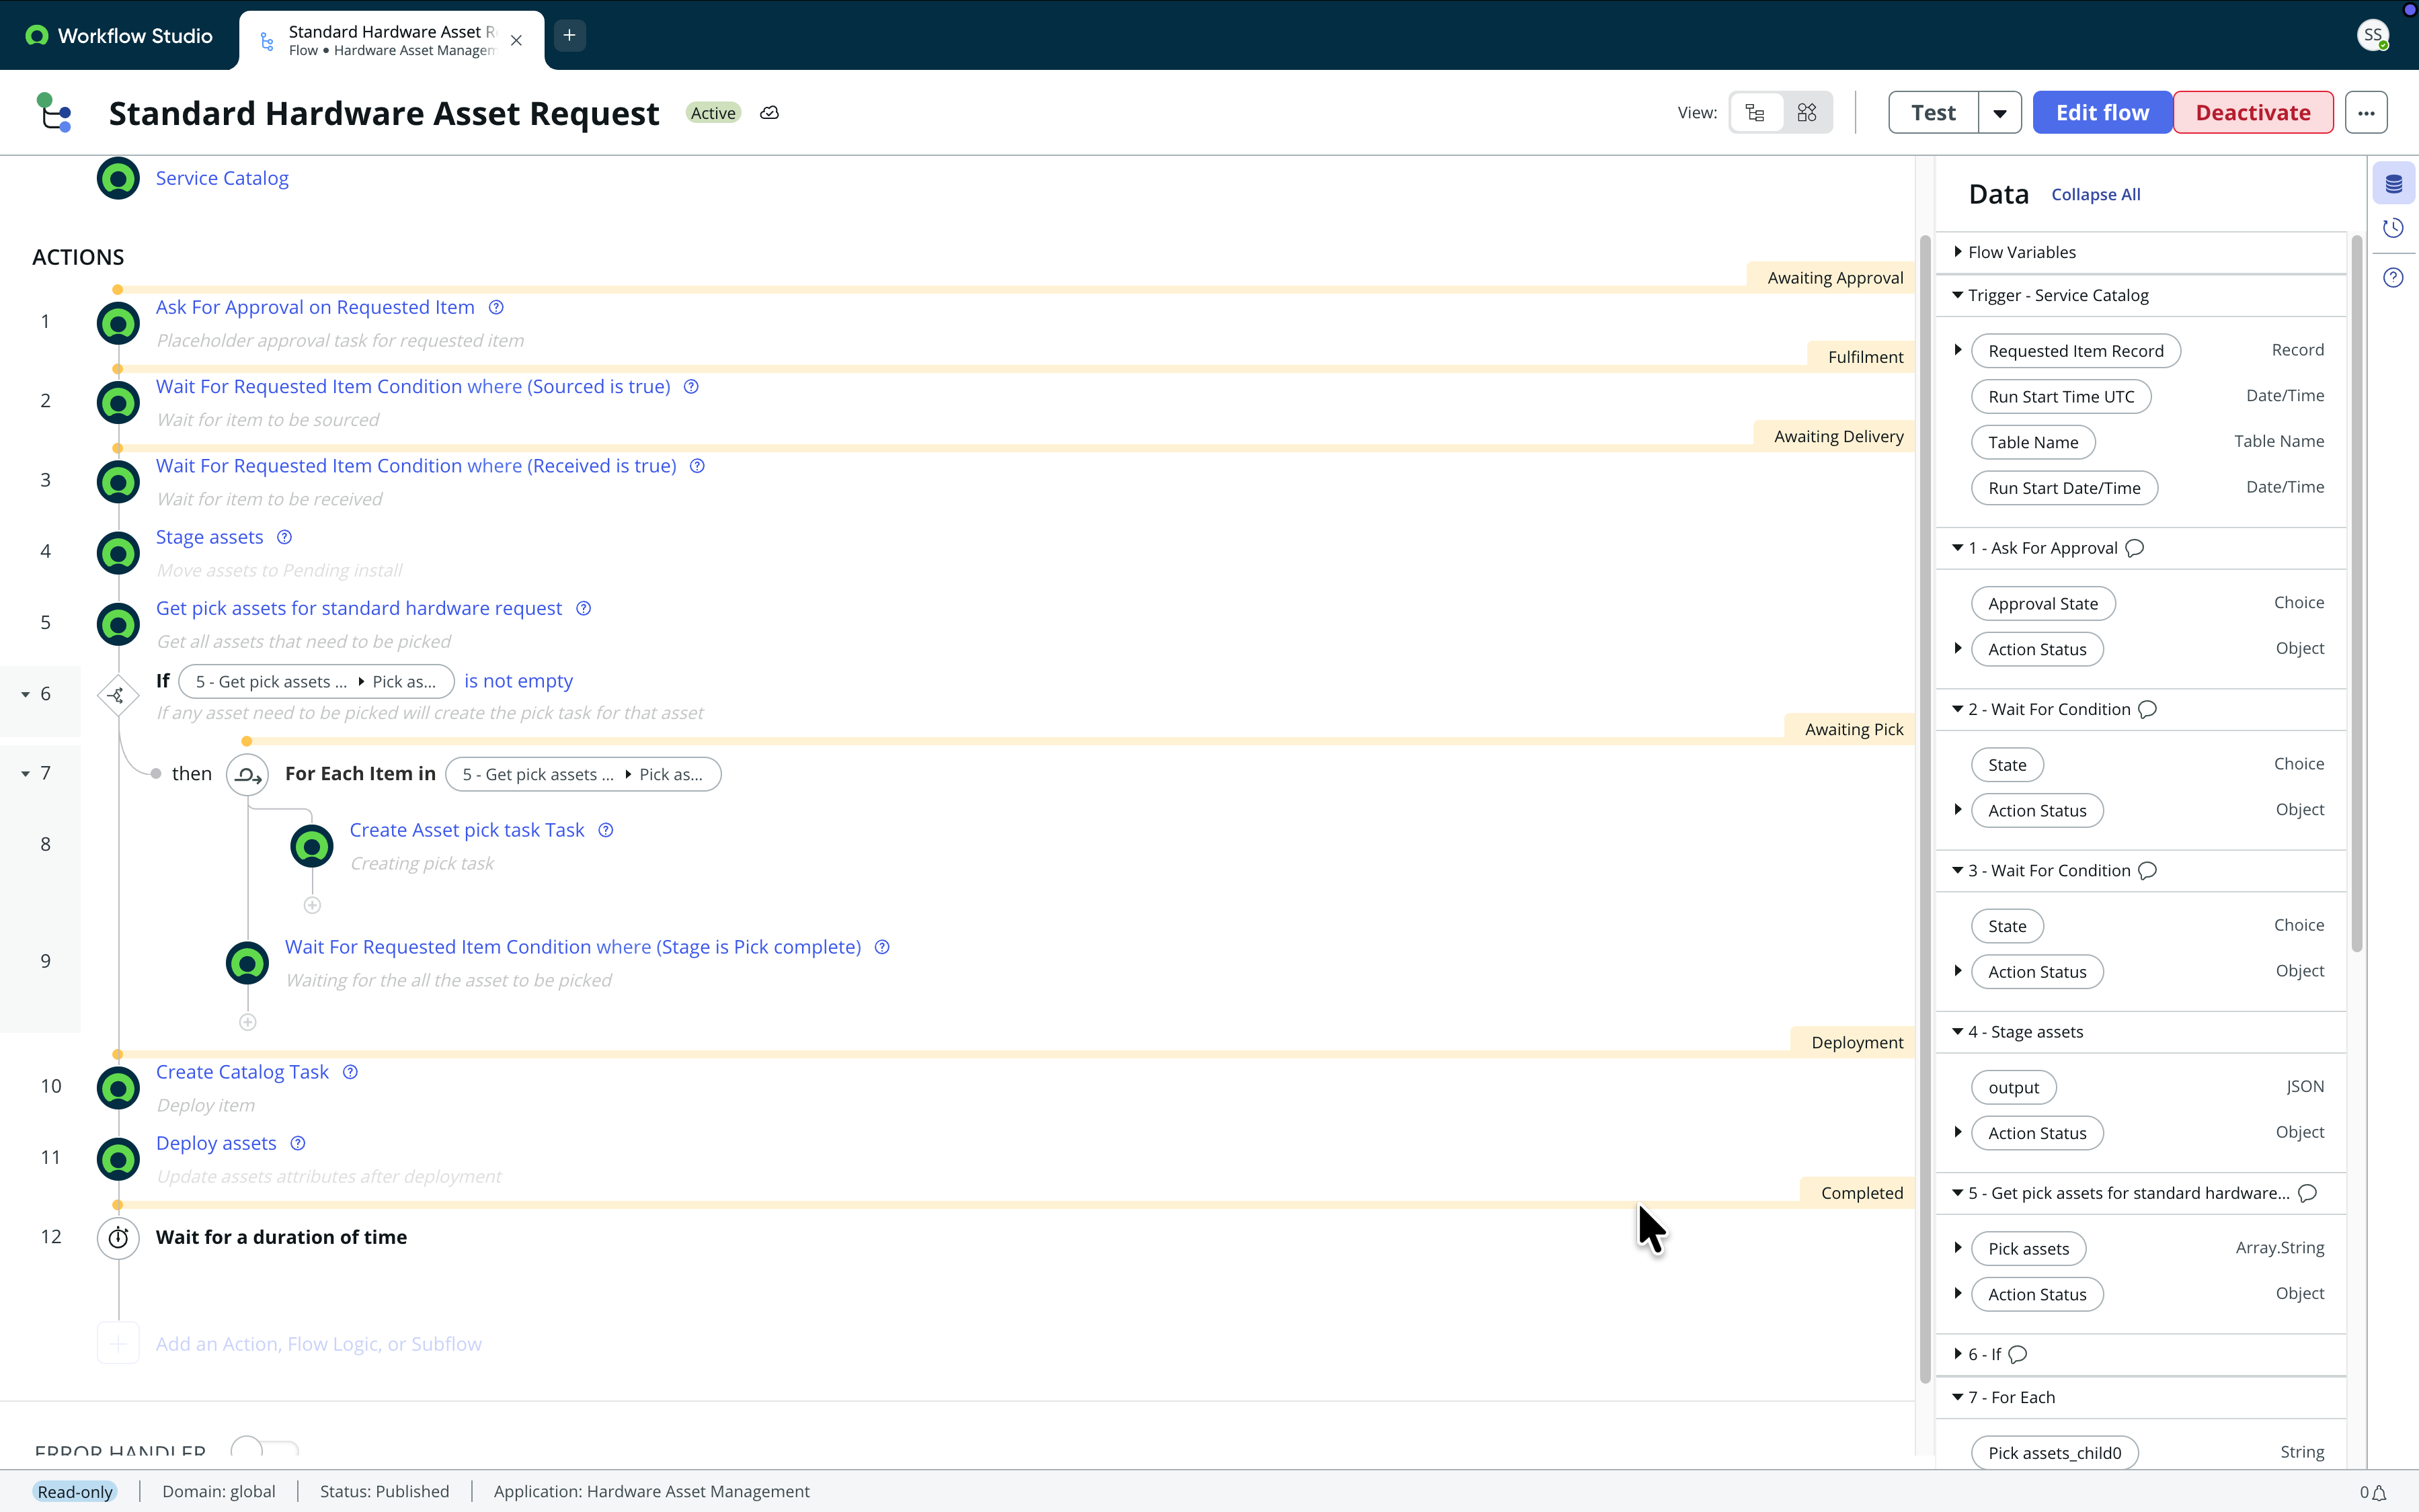Screen dimensions: 2419x1512
Task: Click the notifications bell in status bar
Action: point(2378,1492)
